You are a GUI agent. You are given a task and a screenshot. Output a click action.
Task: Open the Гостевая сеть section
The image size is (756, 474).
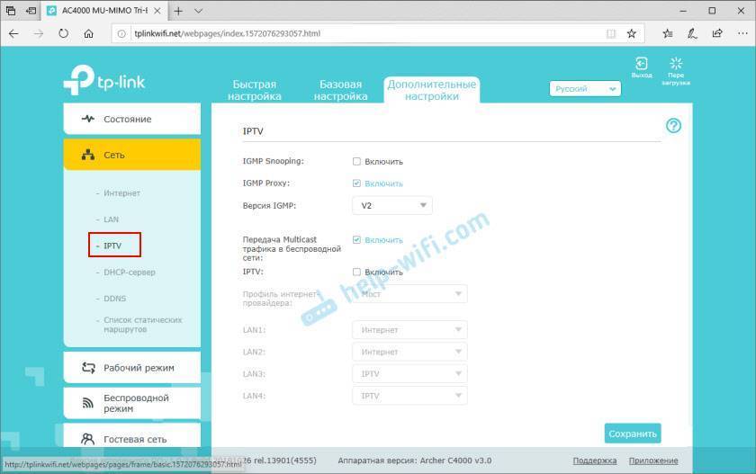(132, 437)
